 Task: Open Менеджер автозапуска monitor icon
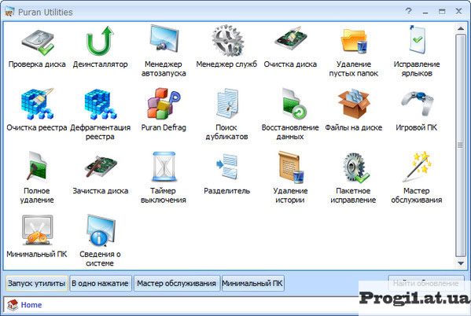coord(164,39)
